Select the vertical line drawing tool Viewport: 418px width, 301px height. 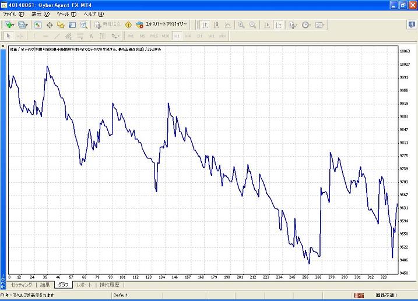(34, 36)
